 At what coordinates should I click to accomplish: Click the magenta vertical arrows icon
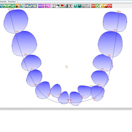(x=44, y=6)
